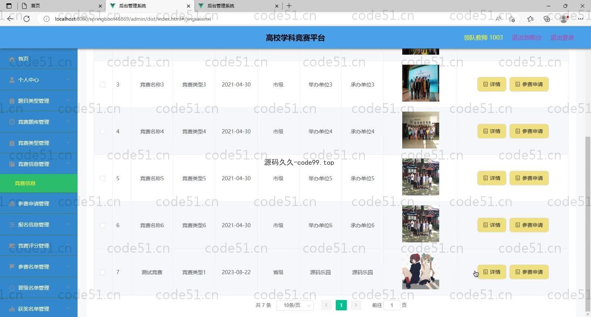This screenshot has height=317, width=591.
Task: Open the read aloud icon in address bar
Action: click(498, 19)
